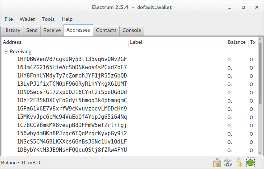Open the Contacts tab

coord(106,30)
